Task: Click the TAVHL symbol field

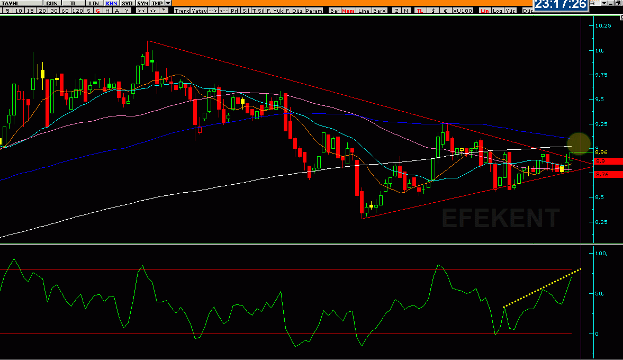Action: click(x=22, y=3)
